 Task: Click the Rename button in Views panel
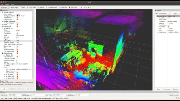pos(175,89)
